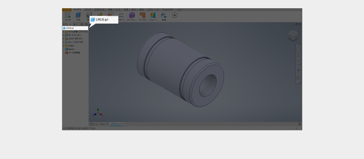Expand the Origin folder node

(63, 46)
